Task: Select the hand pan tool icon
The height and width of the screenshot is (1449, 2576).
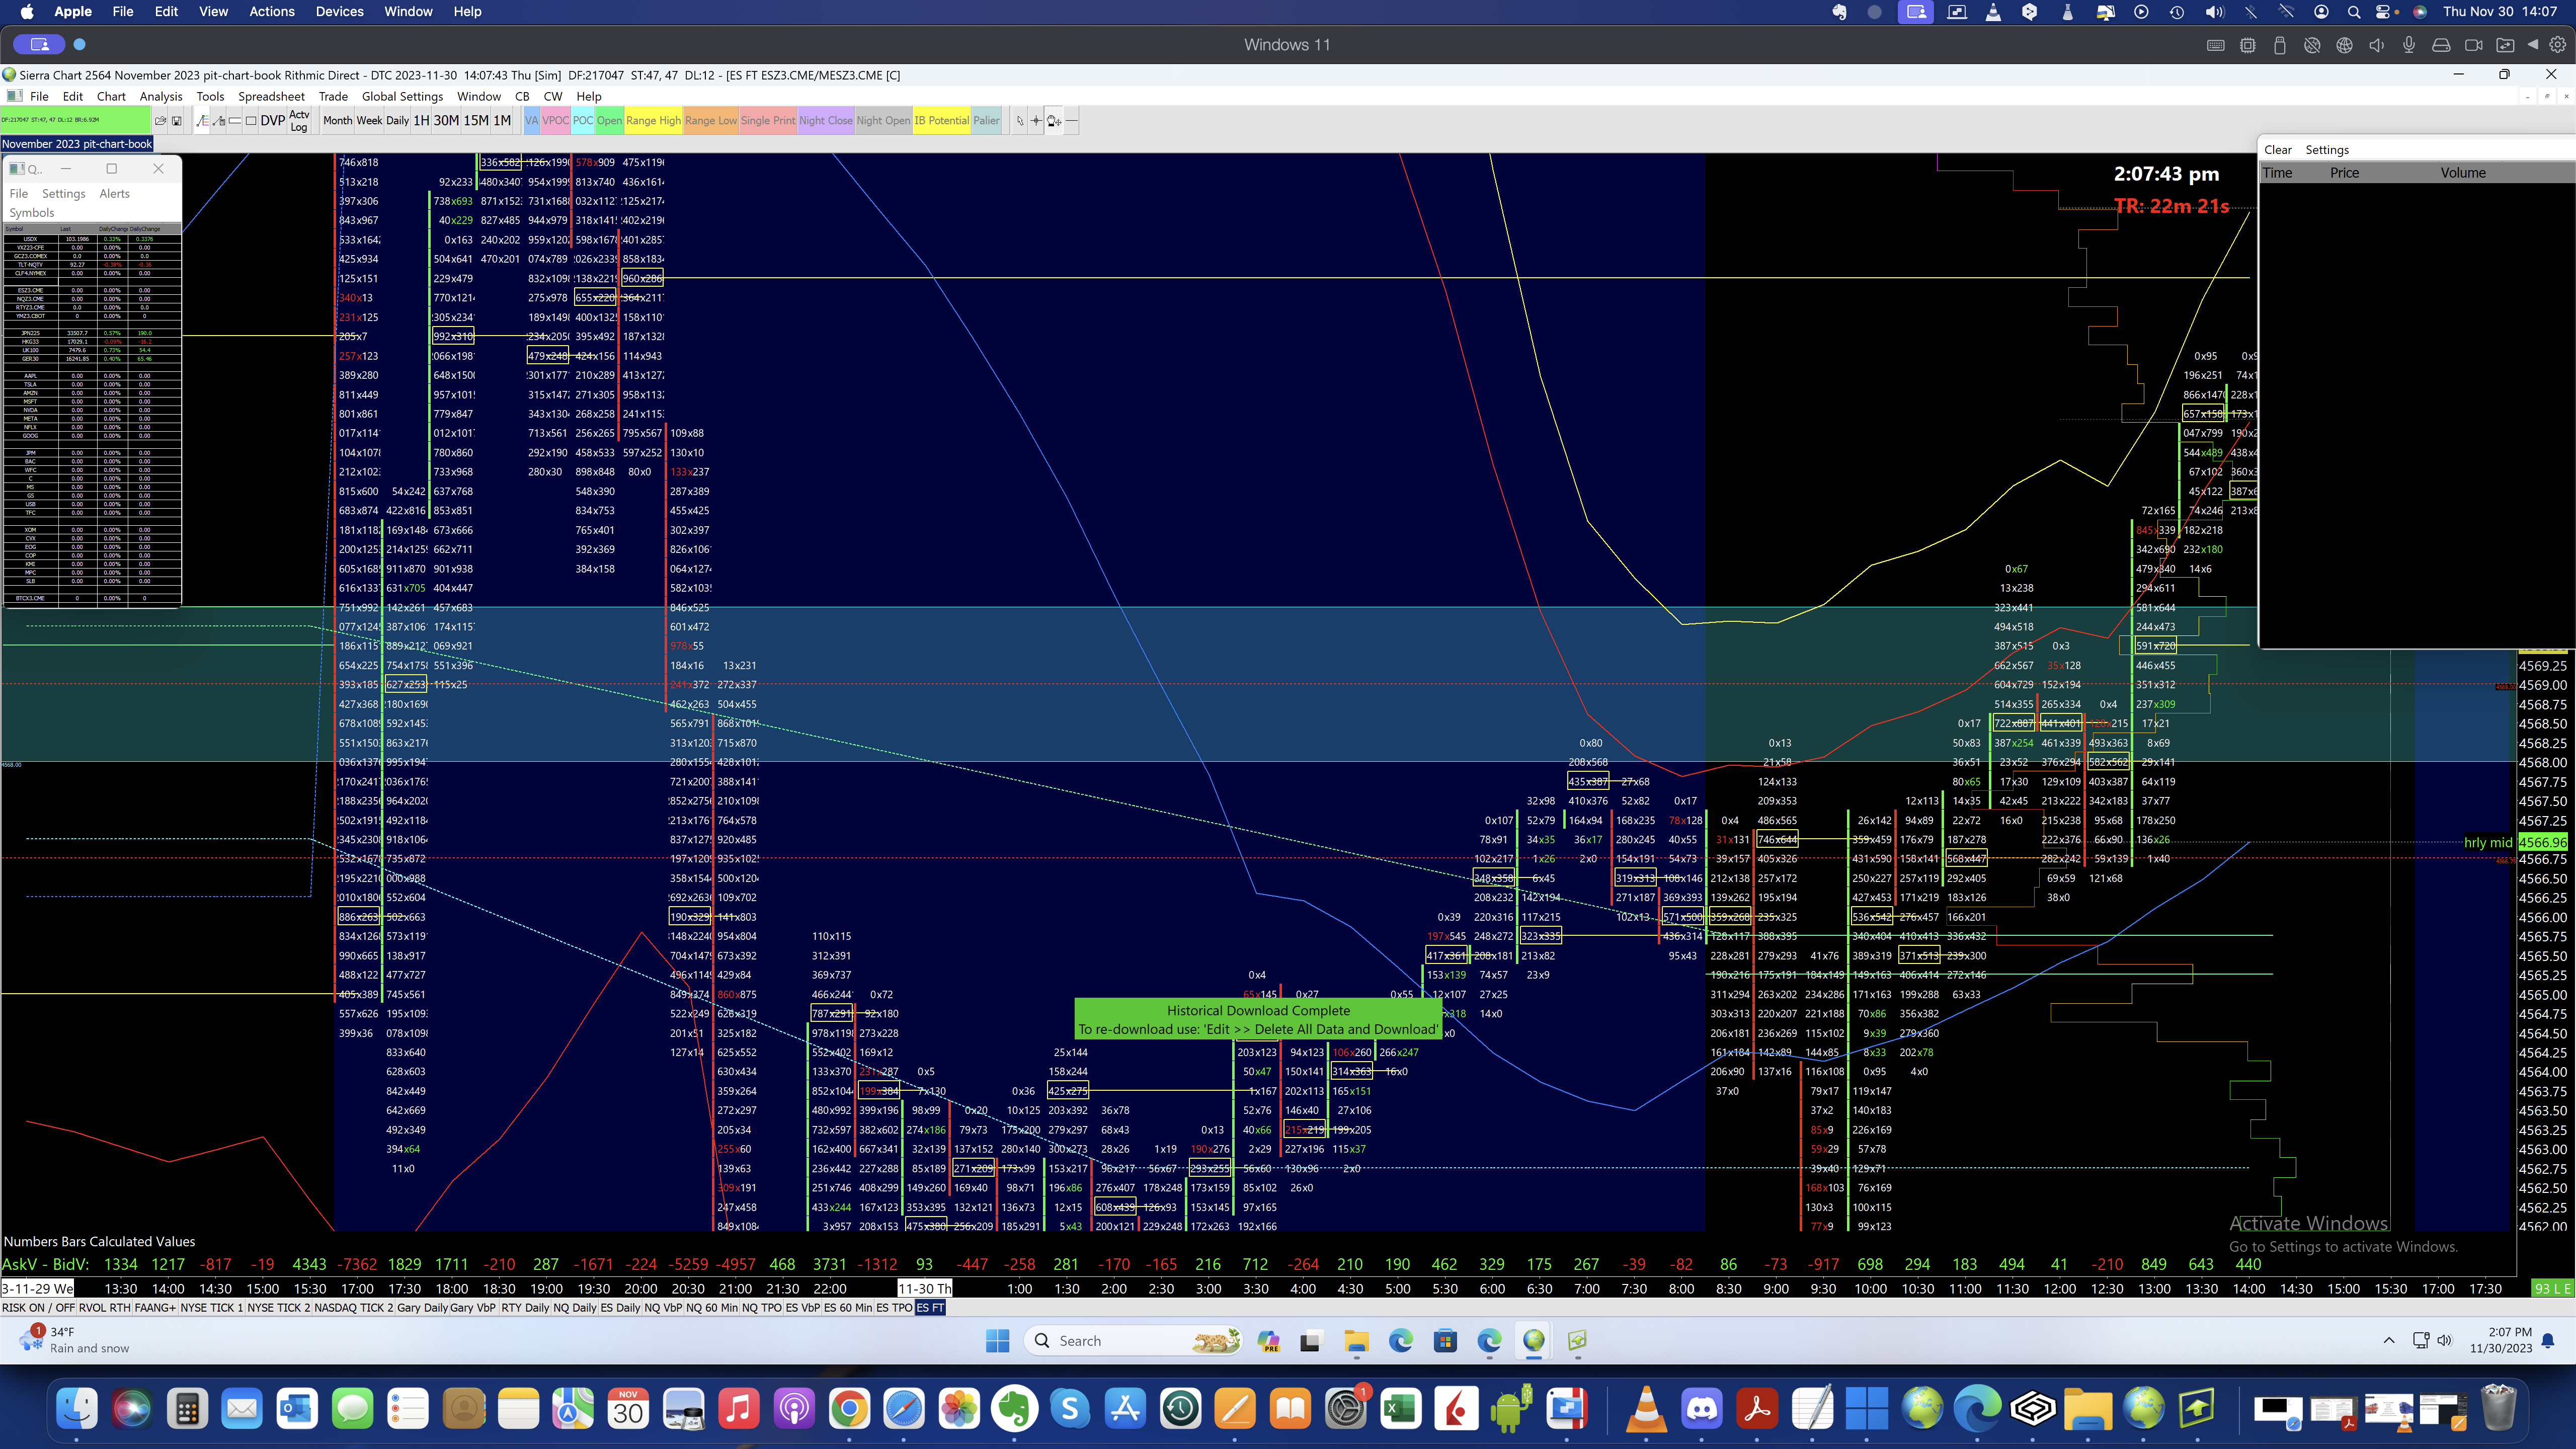Action: click(1054, 121)
